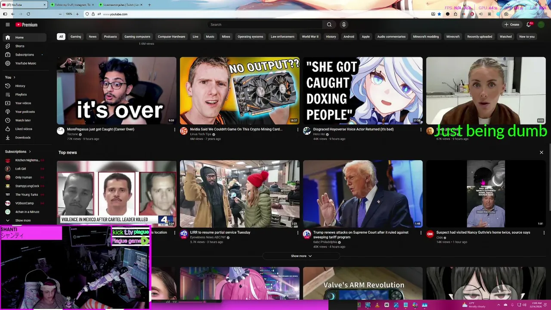Click the browser address bar URL
The height and width of the screenshot is (310, 551).
point(115,14)
